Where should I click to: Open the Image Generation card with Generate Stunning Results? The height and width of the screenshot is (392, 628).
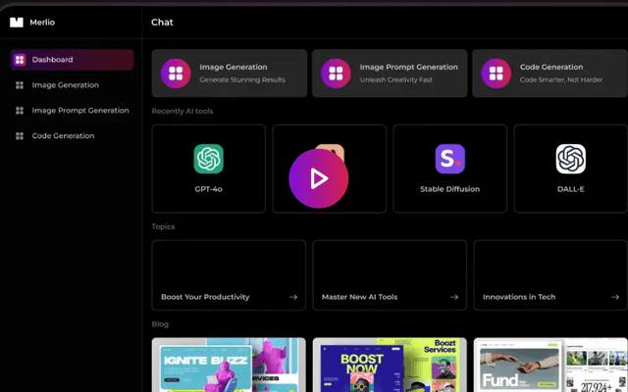click(x=230, y=73)
